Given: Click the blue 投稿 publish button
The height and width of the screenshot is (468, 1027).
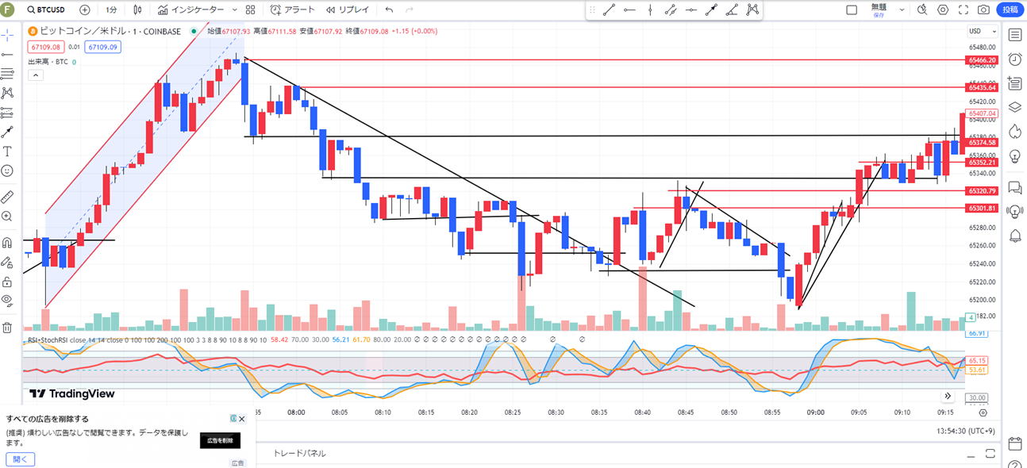Looking at the screenshot, I should [x=1010, y=10].
